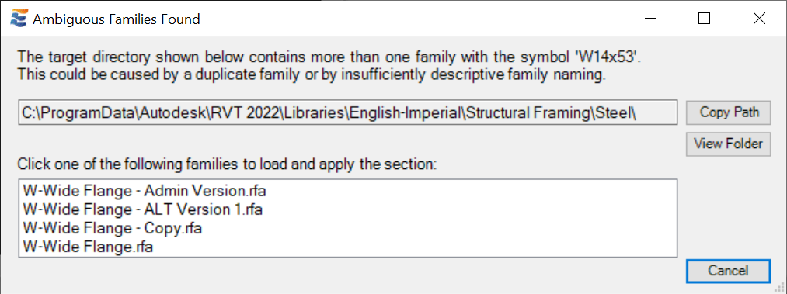Choose W-Wide Flange - Copy.rfa from the list
The width and height of the screenshot is (787, 294).
click(x=113, y=228)
